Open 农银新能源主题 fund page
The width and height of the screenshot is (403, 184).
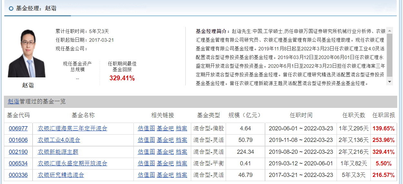pyautogui.click(x=58, y=152)
